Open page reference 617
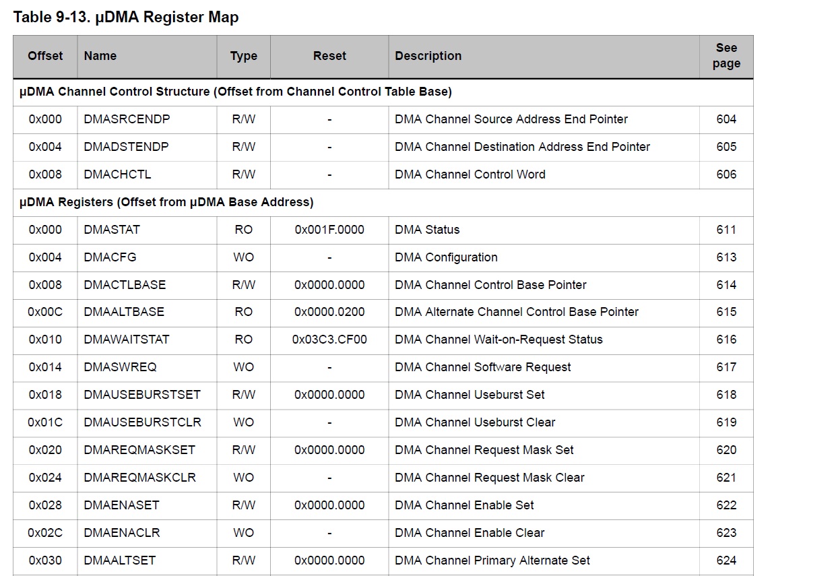The height and width of the screenshot is (576, 836). point(726,367)
